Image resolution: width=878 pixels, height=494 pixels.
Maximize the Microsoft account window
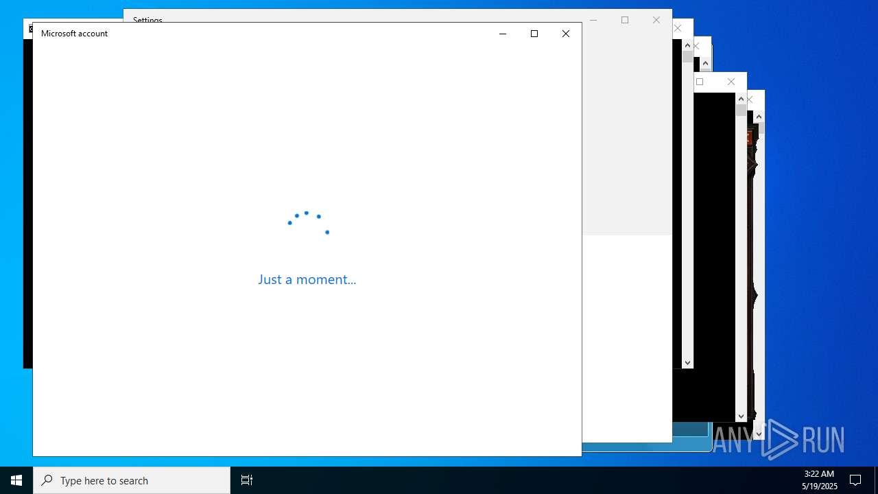534,34
